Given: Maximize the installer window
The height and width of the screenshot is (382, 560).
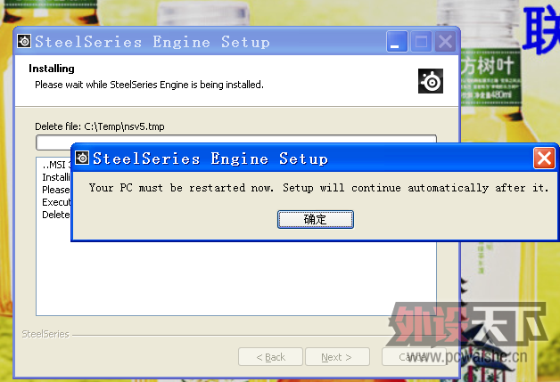Looking at the screenshot, I should [x=421, y=42].
